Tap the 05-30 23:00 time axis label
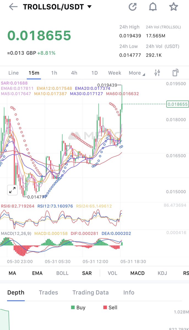Viewport: 189px width, 330px height. click(20, 262)
